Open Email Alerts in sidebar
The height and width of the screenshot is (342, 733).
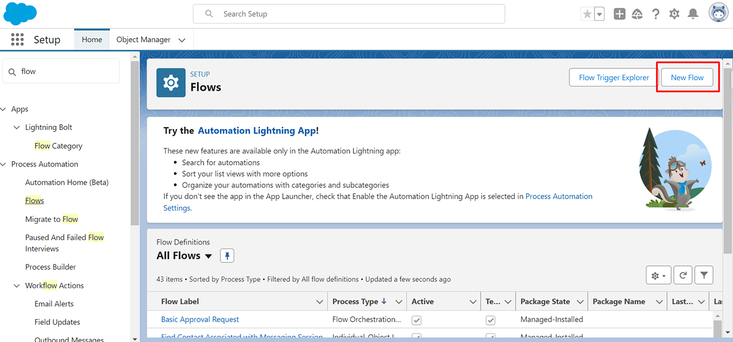coord(54,304)
